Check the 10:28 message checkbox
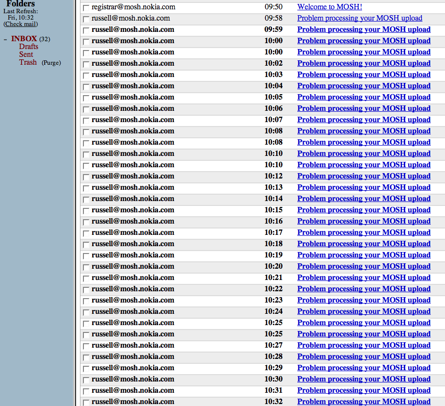Viewport: 445px width, 406px height. click(86, 357)
